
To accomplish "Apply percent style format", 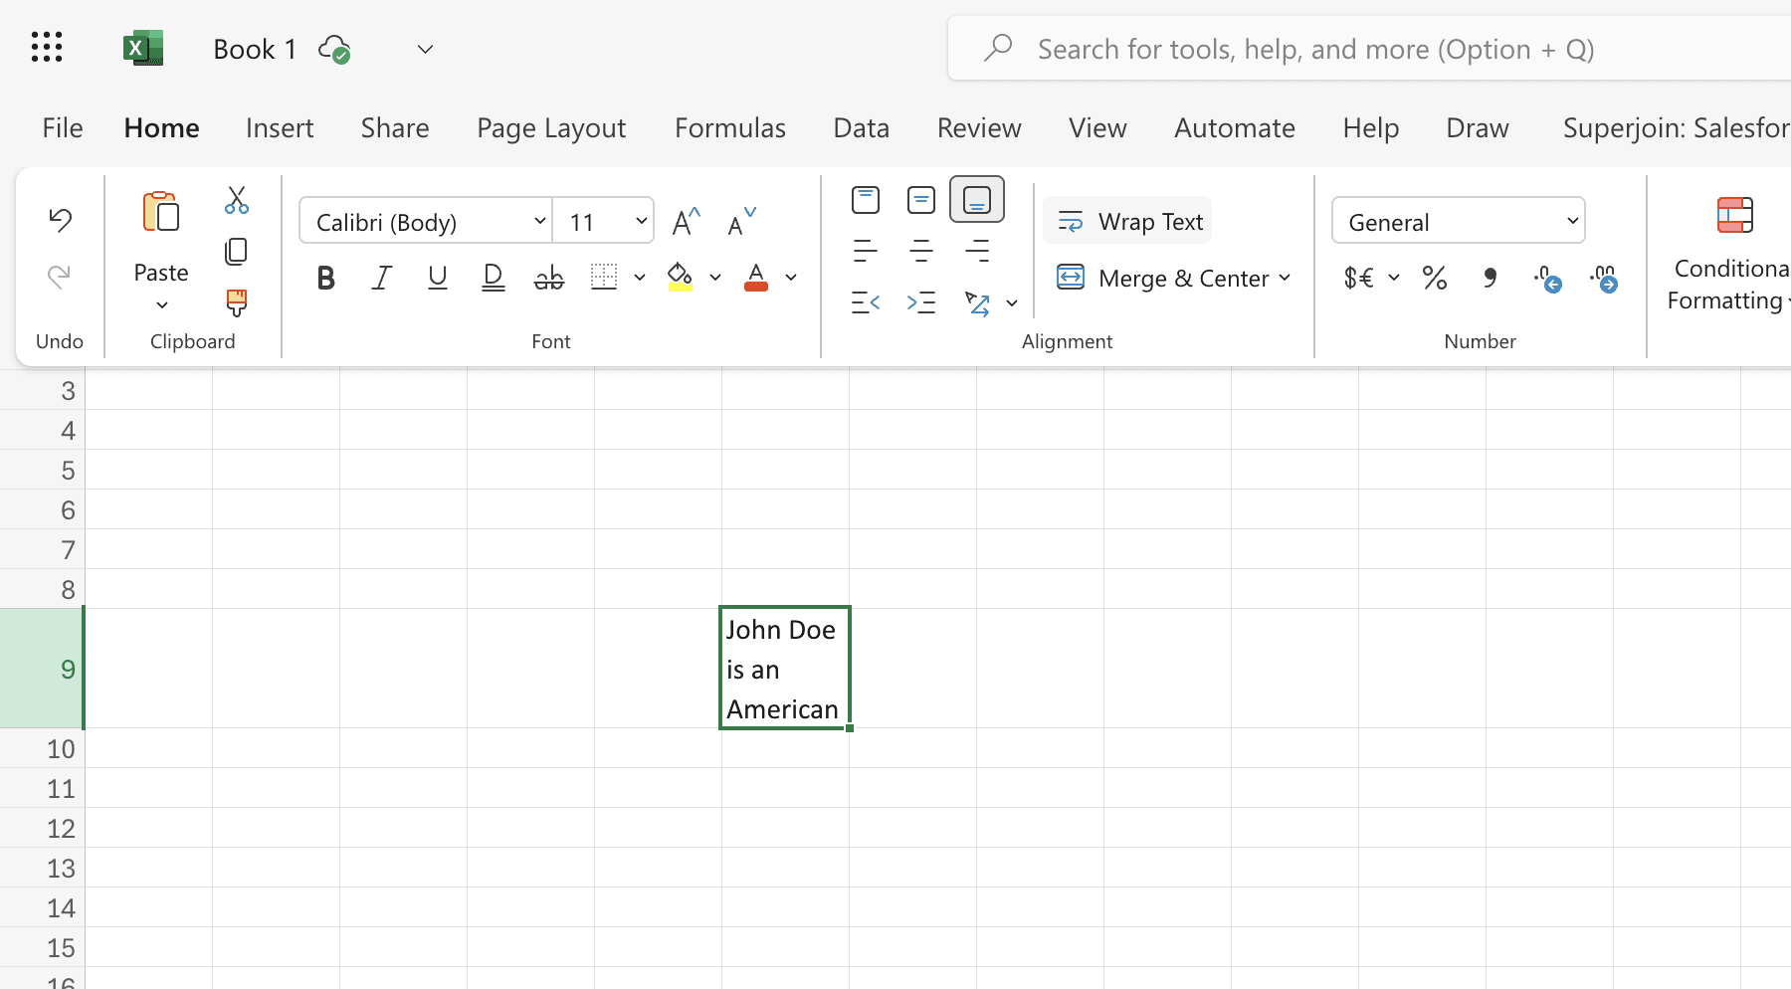I will tap(1435, 278).
